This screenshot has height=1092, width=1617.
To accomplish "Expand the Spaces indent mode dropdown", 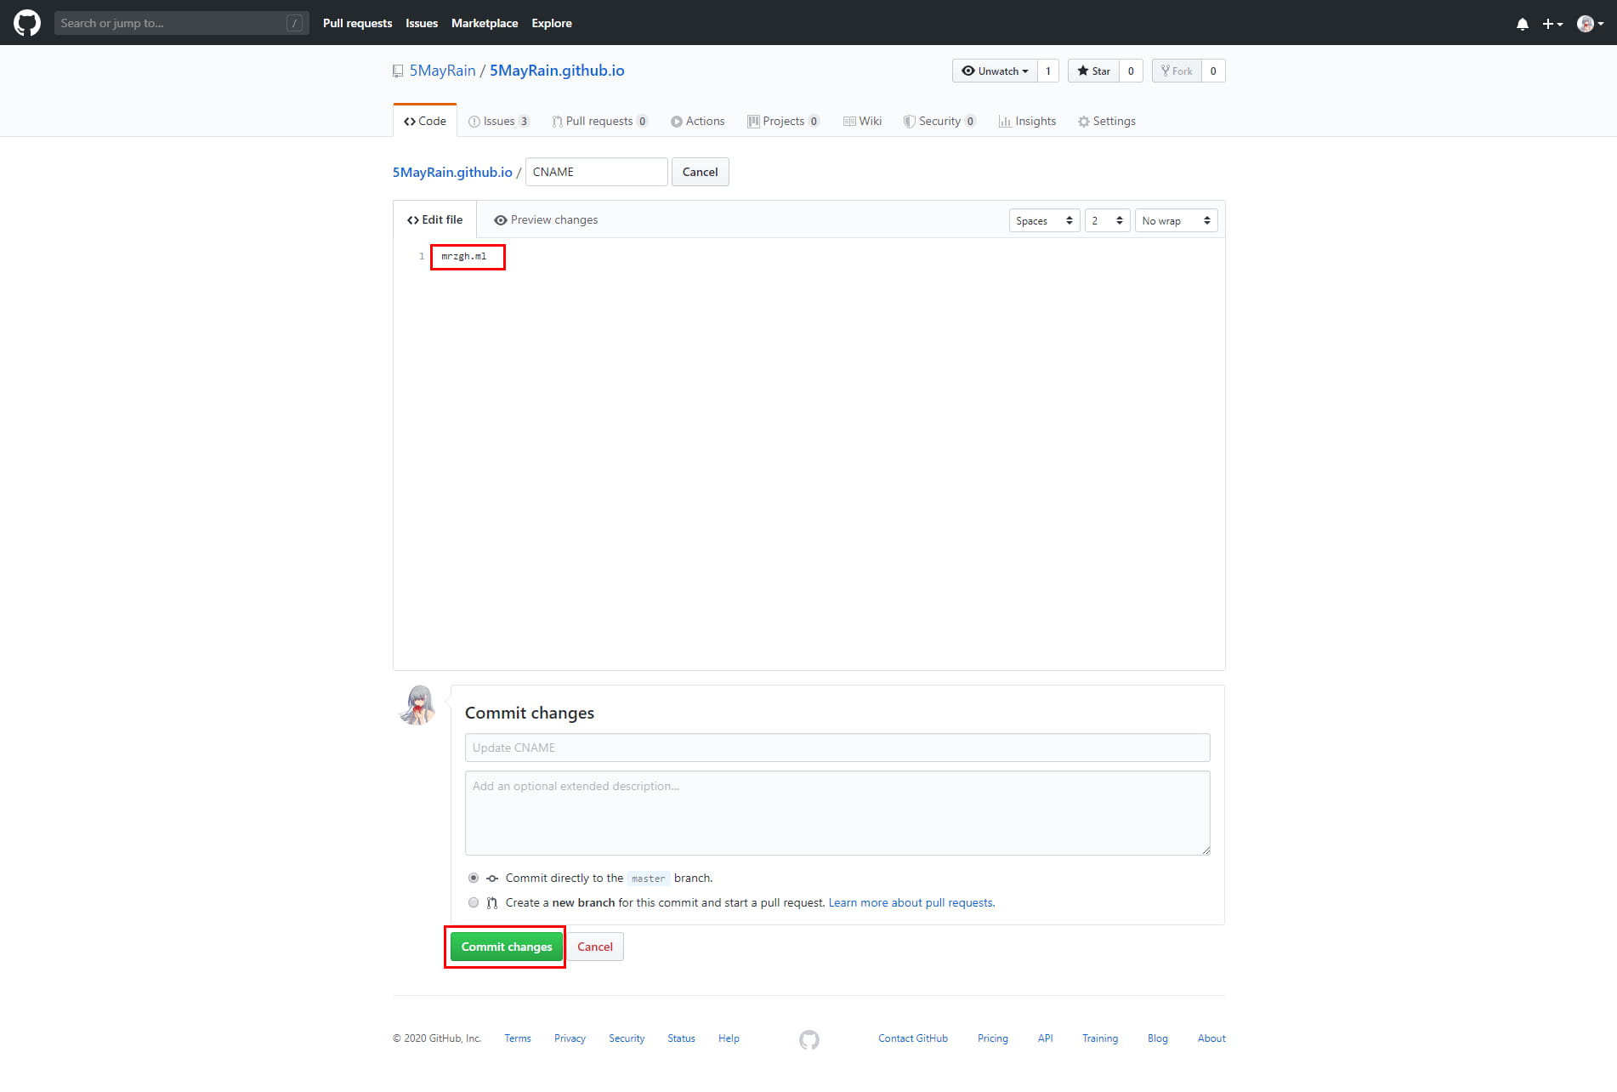I will [1044, 221].
